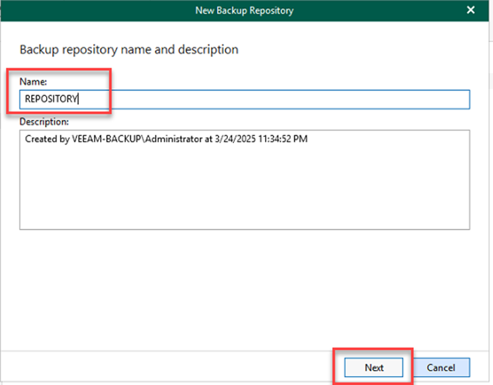Click blank dialog area left of Next
This screenshot has height=385, width=493.
(203, 367)
